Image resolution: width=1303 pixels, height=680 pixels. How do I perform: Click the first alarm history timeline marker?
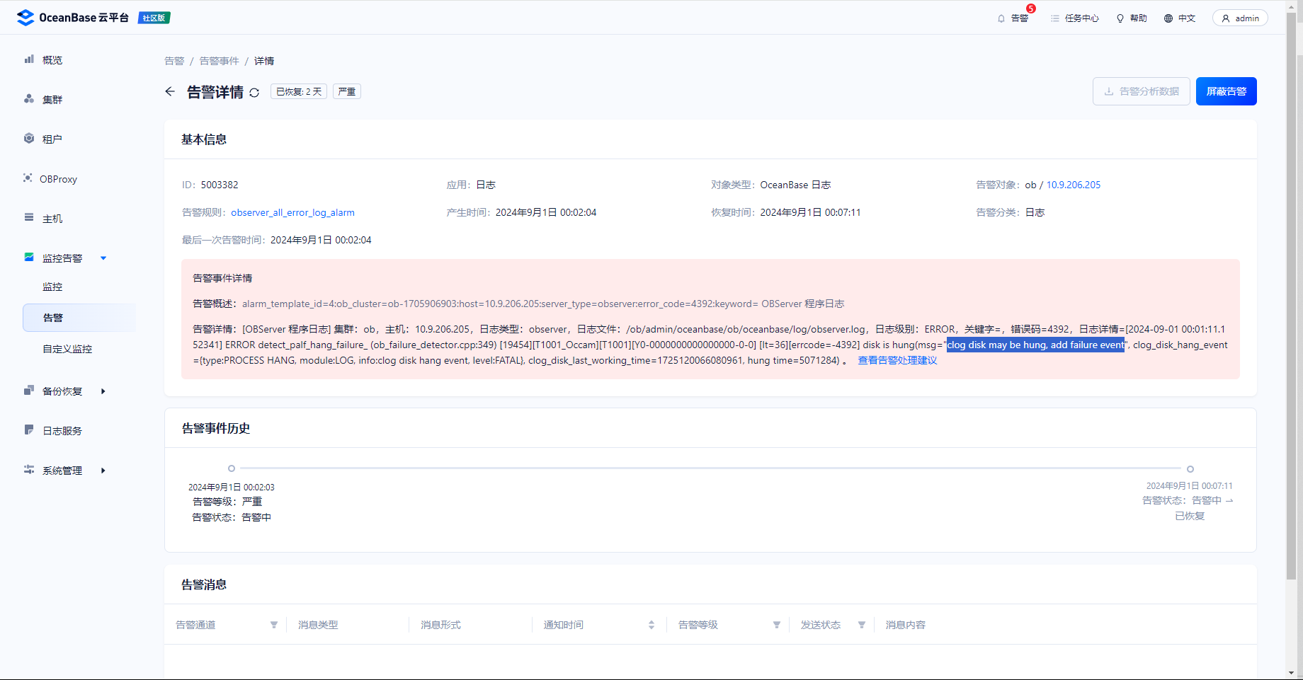click(232, 468)
